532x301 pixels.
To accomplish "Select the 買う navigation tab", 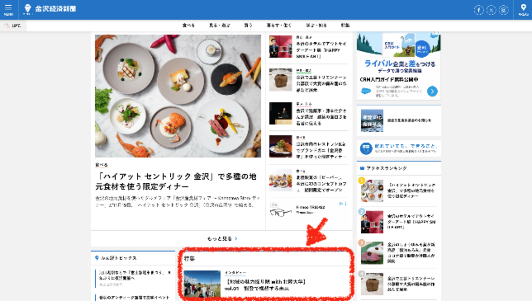I will [248, 26].
